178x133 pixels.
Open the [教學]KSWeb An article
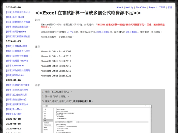click(x=15, y=75)
